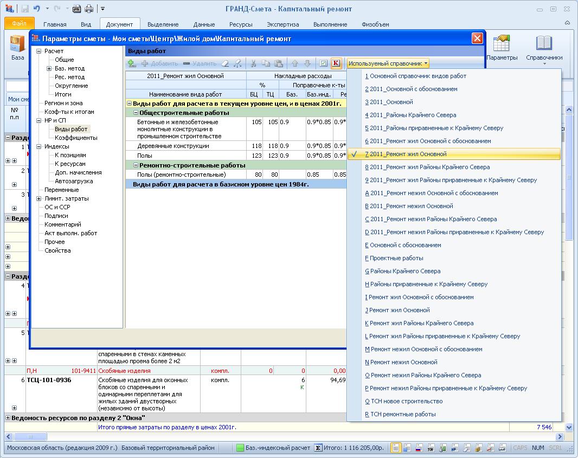Click the print icon in quick access toolbar
The height and width of the screenshot is (458, 578).
pos(89,9)
